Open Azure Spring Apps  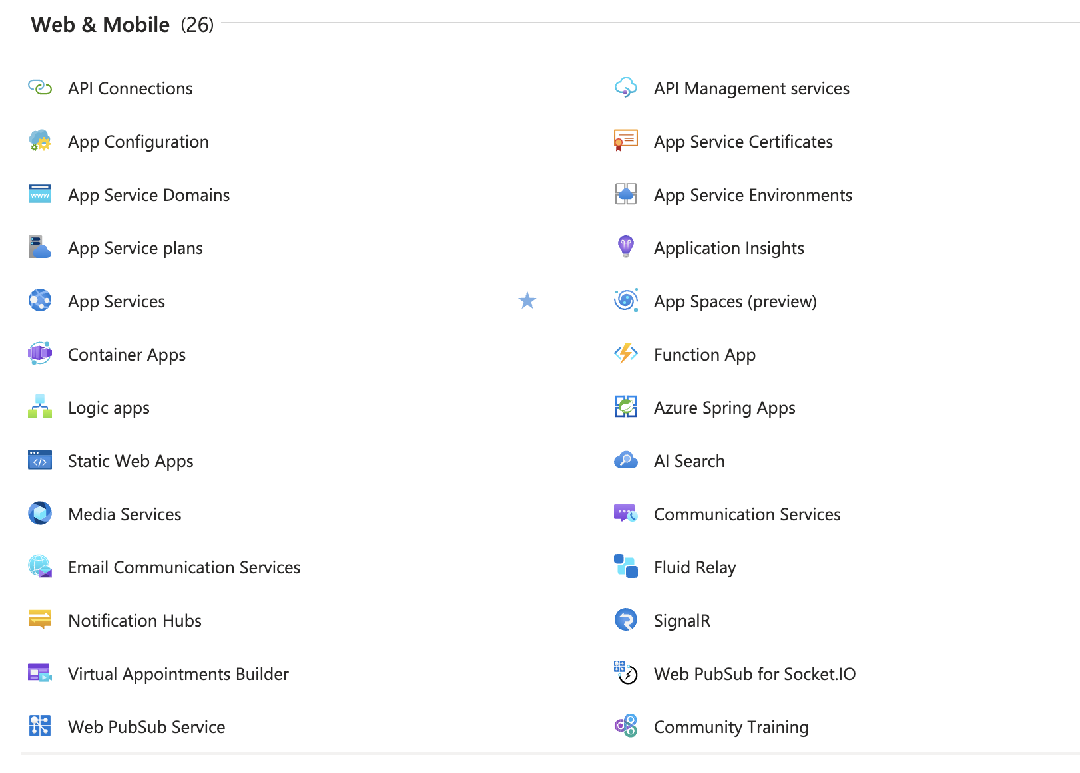[725, 408]
